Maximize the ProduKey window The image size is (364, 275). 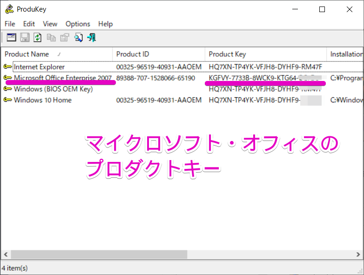(322, 9)
